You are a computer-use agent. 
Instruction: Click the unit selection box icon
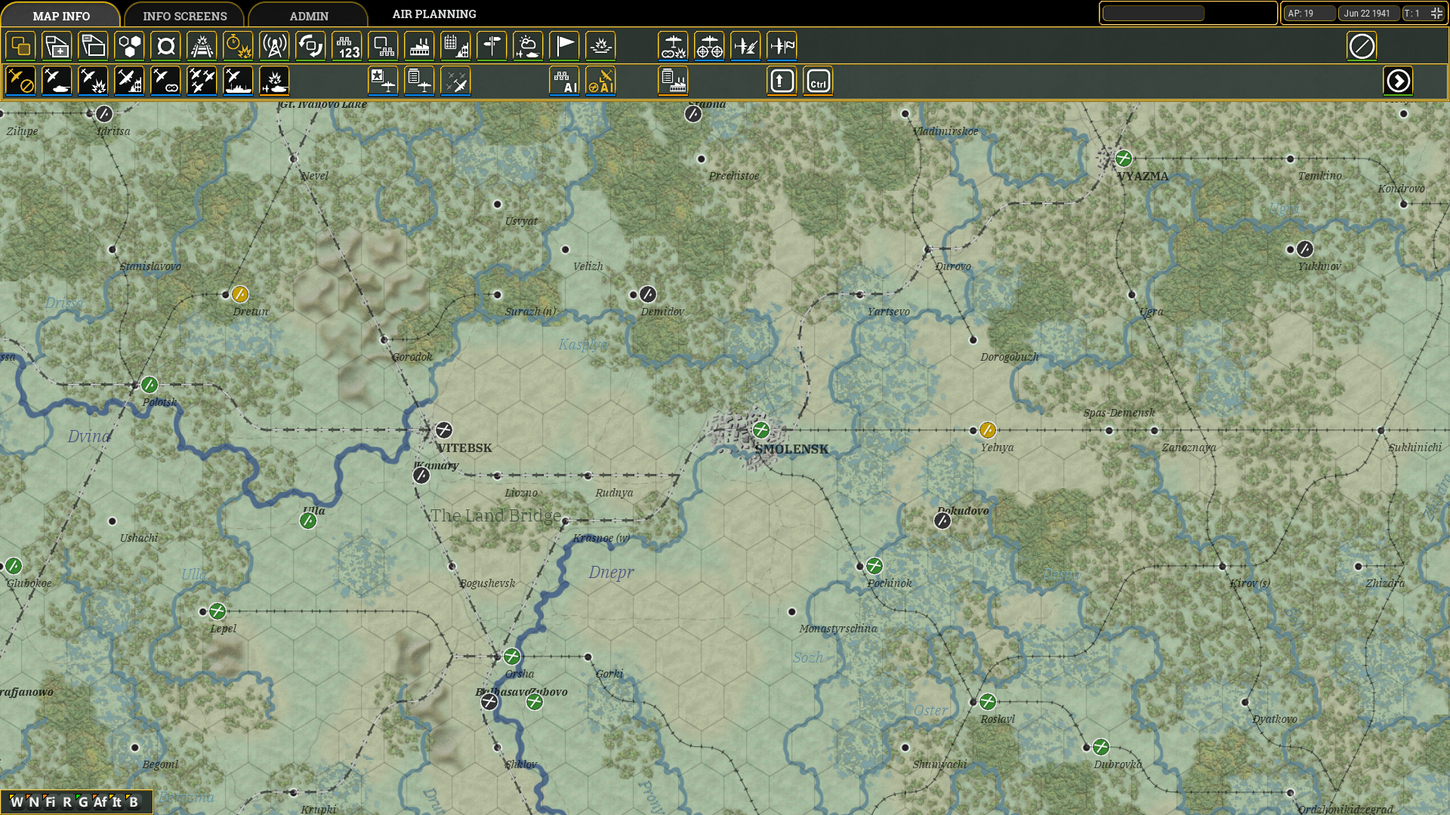point(383,46)
